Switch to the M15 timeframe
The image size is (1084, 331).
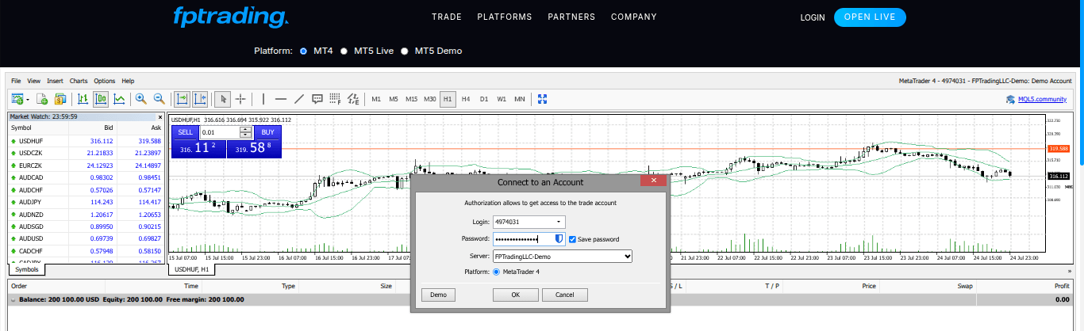(x=411, y=99)
